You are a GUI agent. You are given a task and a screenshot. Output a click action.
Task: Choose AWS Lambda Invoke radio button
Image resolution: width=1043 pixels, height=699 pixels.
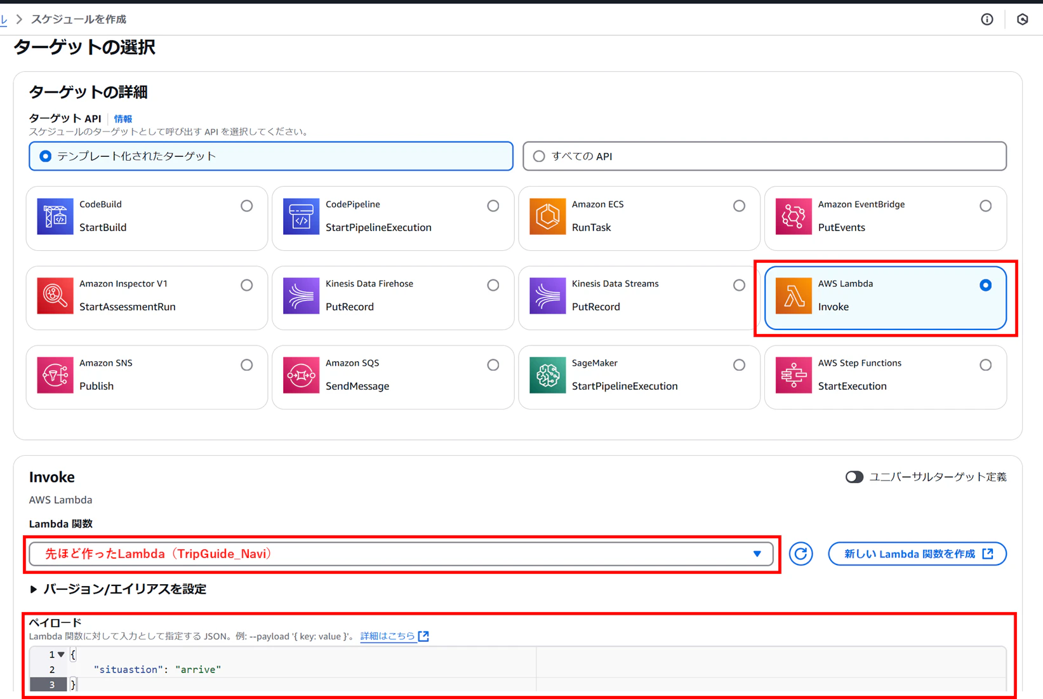(x=985, y=285)
